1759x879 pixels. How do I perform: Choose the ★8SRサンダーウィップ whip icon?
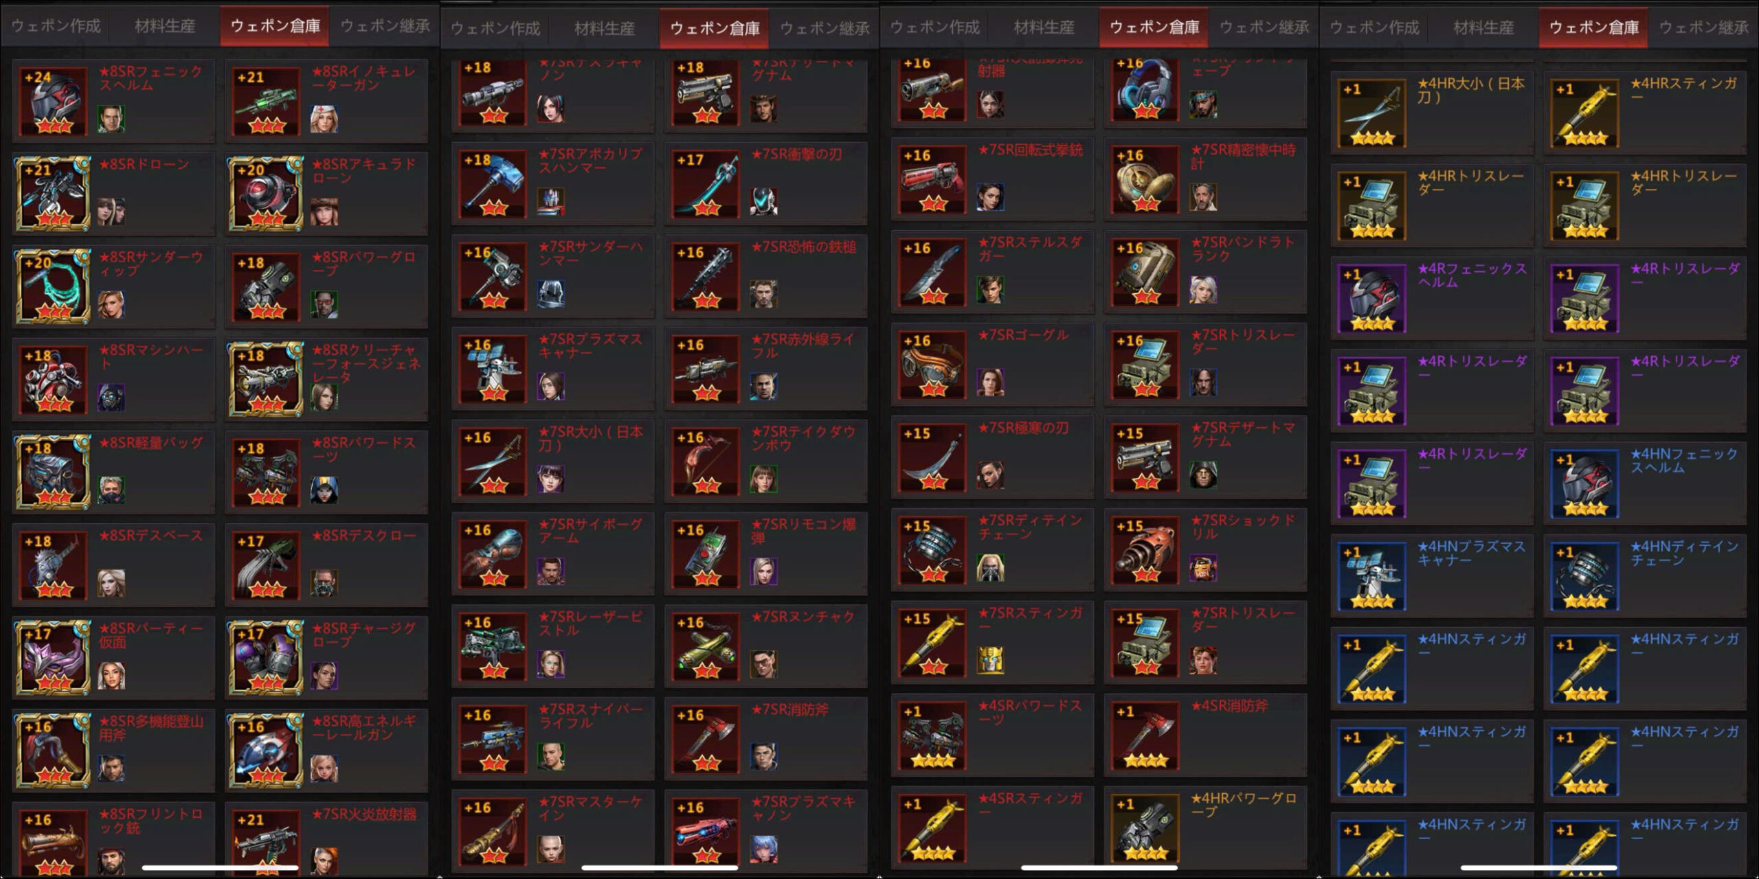click(x=53, y=286)
